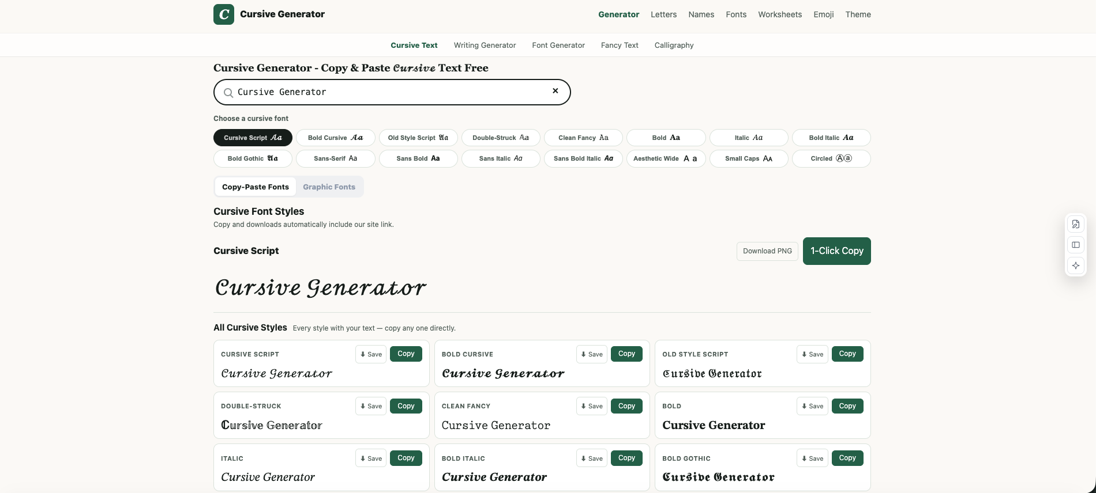Click the 1-Click Copy button
This screenshot has height=493, width=1096.
tap(837, 251)
